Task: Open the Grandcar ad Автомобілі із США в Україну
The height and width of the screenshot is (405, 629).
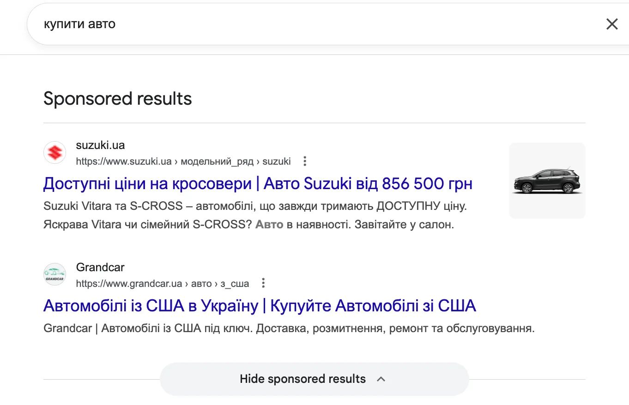Action: pyautogui.click(x=260, y=305)
